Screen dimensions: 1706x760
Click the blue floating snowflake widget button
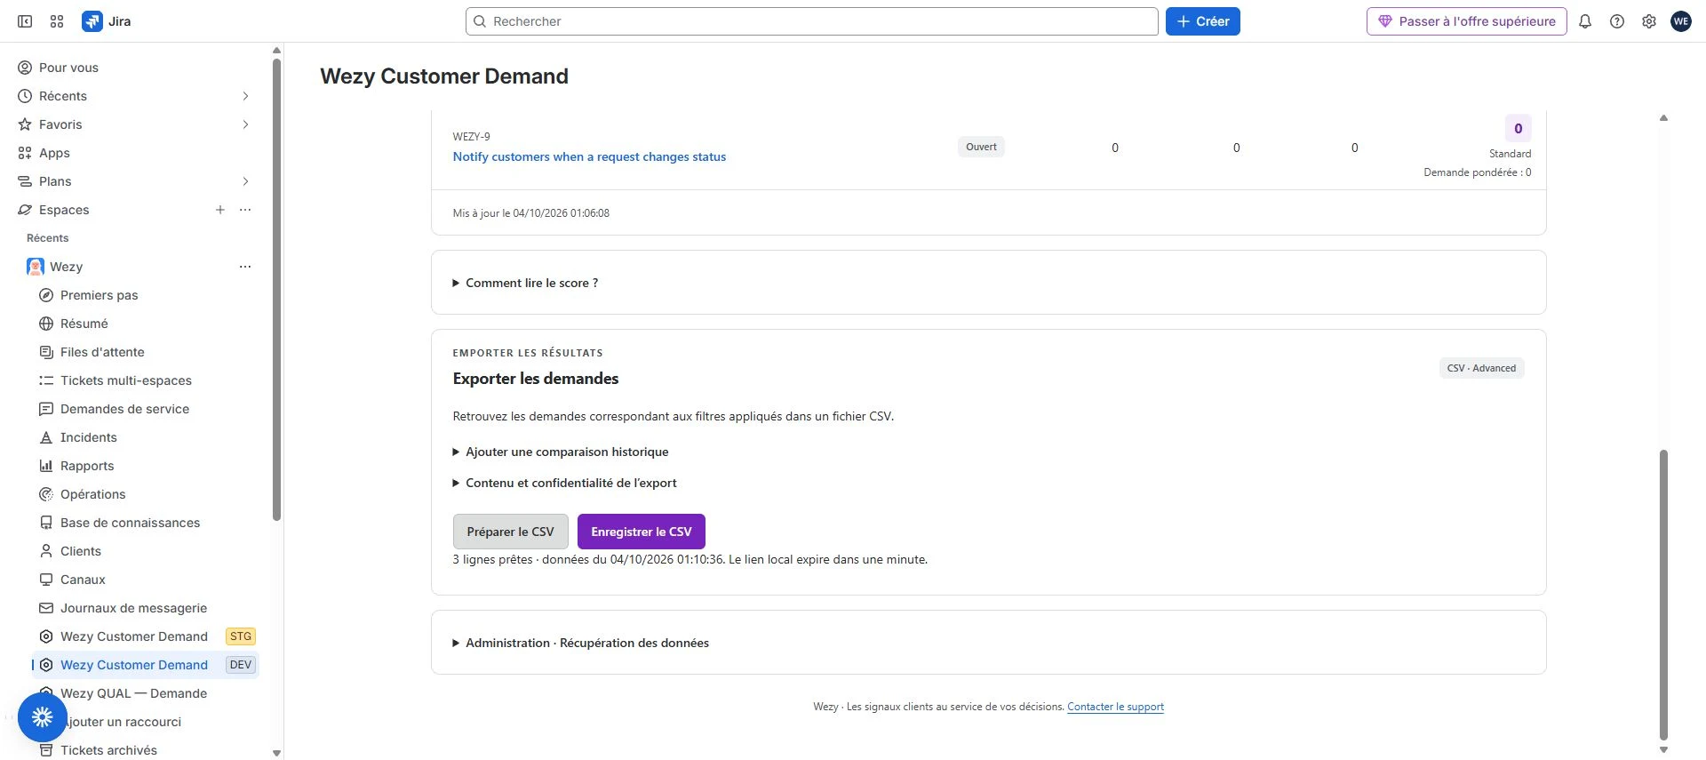[x=42, y=717]
